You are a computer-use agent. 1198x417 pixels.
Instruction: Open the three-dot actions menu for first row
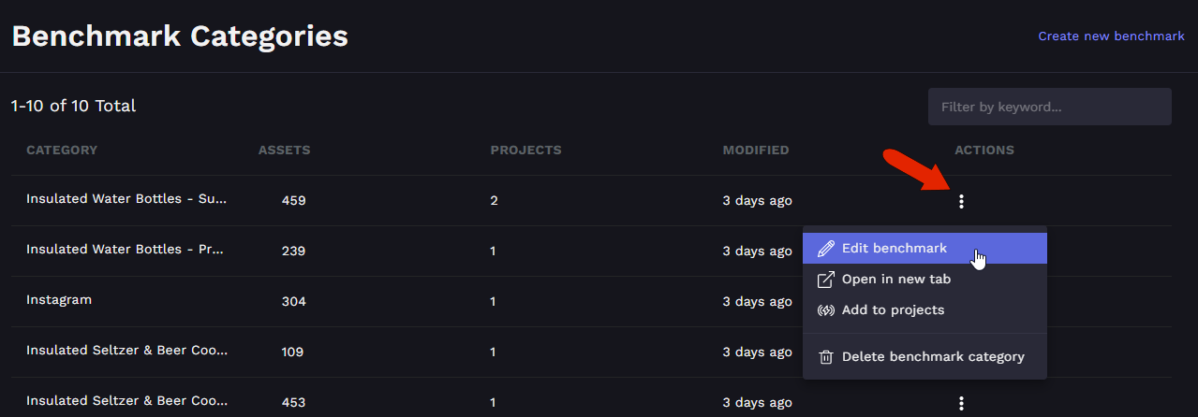[961, 201]
